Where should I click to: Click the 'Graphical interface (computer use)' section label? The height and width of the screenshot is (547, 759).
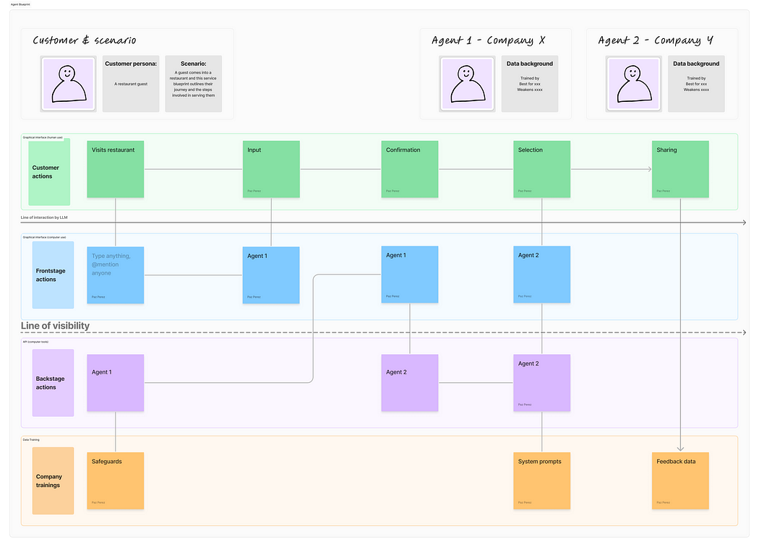click(44, 237)
